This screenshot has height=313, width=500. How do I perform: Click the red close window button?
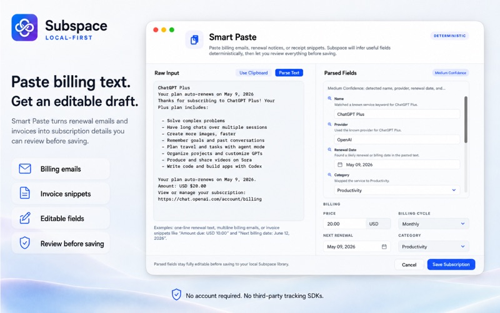pyautogui.click(x=156, y=29)
